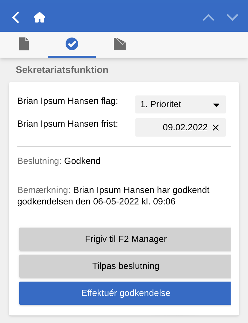
Task: Click the Tilpas beslutning button
Action: (x=125, y=266)
